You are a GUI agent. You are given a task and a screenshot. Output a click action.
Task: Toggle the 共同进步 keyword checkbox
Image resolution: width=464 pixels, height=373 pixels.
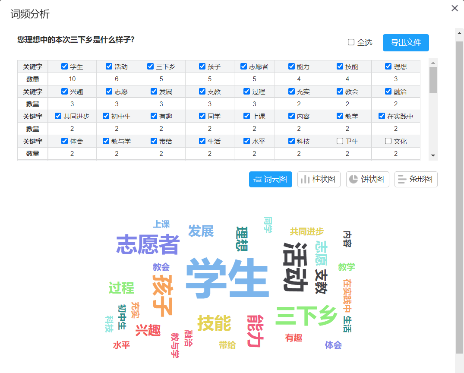pos(59,116)
